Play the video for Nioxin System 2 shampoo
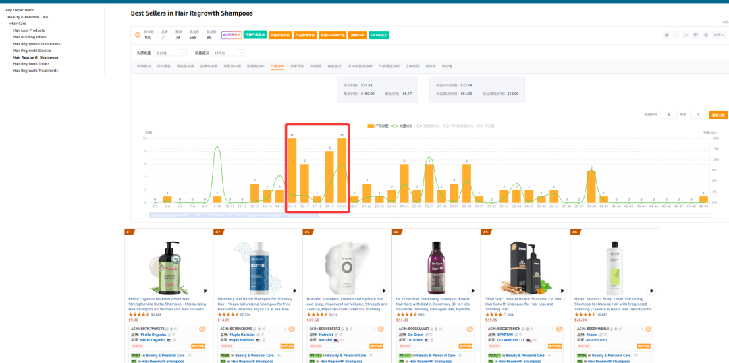This screenshot has height=363, width=729. coord(652,291)
